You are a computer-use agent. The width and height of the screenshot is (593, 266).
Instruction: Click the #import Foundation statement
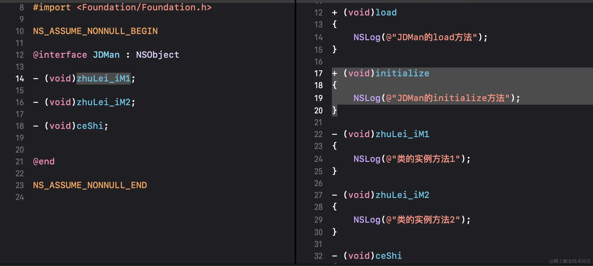coord(121,7)
